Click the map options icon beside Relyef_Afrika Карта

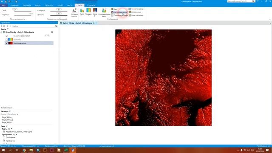[52, 32]
